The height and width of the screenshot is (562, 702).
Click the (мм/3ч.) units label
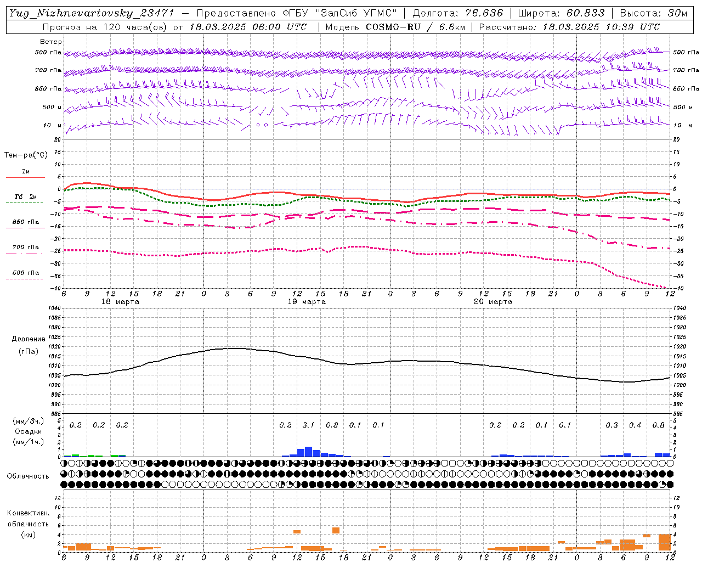coord(28,421)
